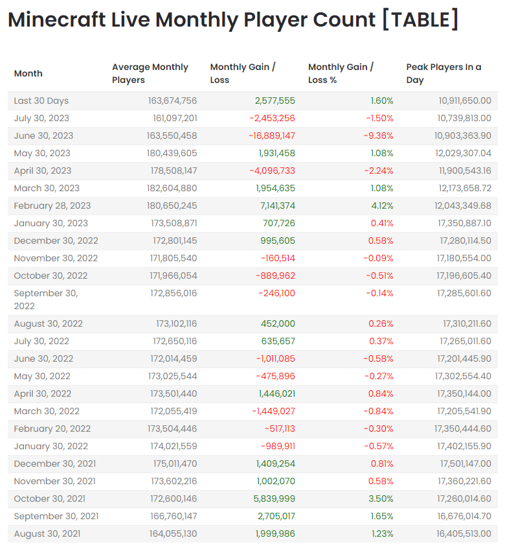Click peak players value 17,501,147.00
Image resolution: width=505 pixels, height=551 pixels.
(x=466, y=463)
